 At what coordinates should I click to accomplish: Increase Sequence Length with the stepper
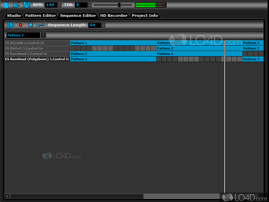(x=103, y=24)
